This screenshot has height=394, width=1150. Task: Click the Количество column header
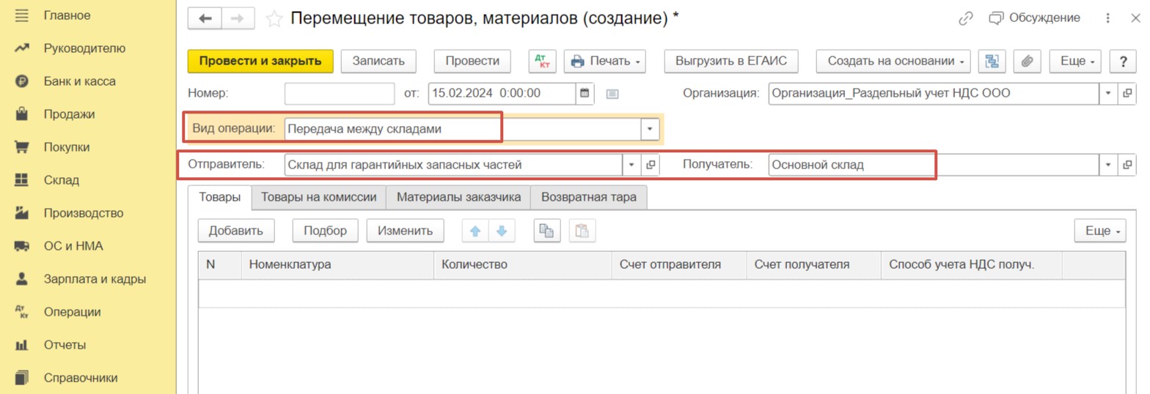click(522, 264)
